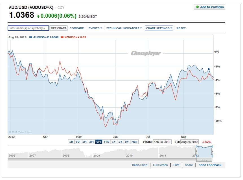Click the -3.62% change value

click(x=206, y=142)
